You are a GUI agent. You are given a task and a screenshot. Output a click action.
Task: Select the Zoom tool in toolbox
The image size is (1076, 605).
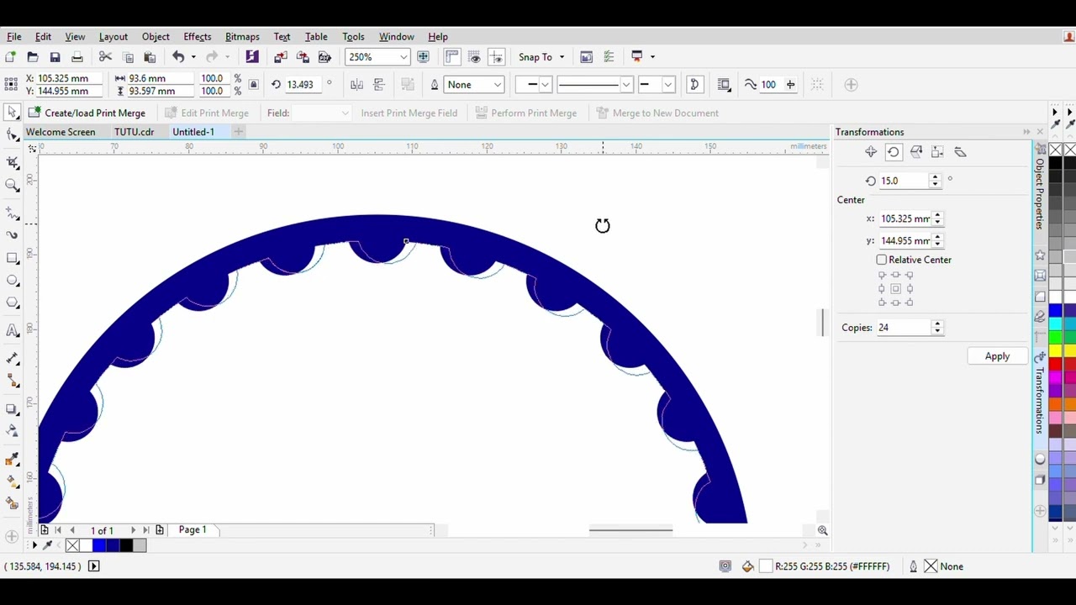coord(12,185)
